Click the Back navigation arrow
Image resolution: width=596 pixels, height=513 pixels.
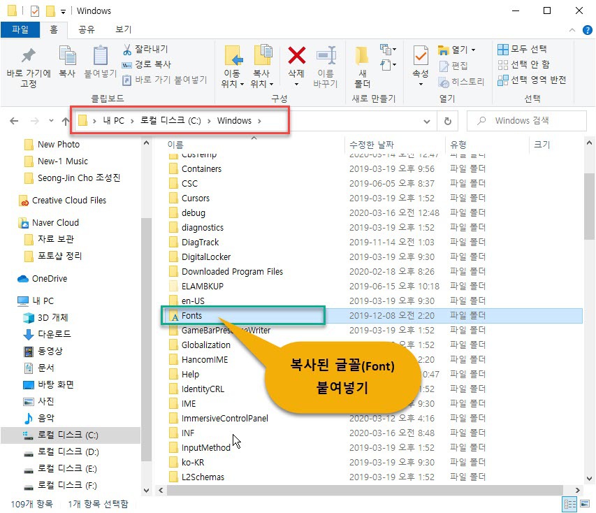[14, 121]
